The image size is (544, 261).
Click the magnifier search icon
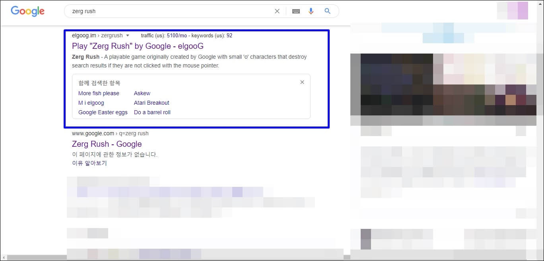[x=327, y=11]
